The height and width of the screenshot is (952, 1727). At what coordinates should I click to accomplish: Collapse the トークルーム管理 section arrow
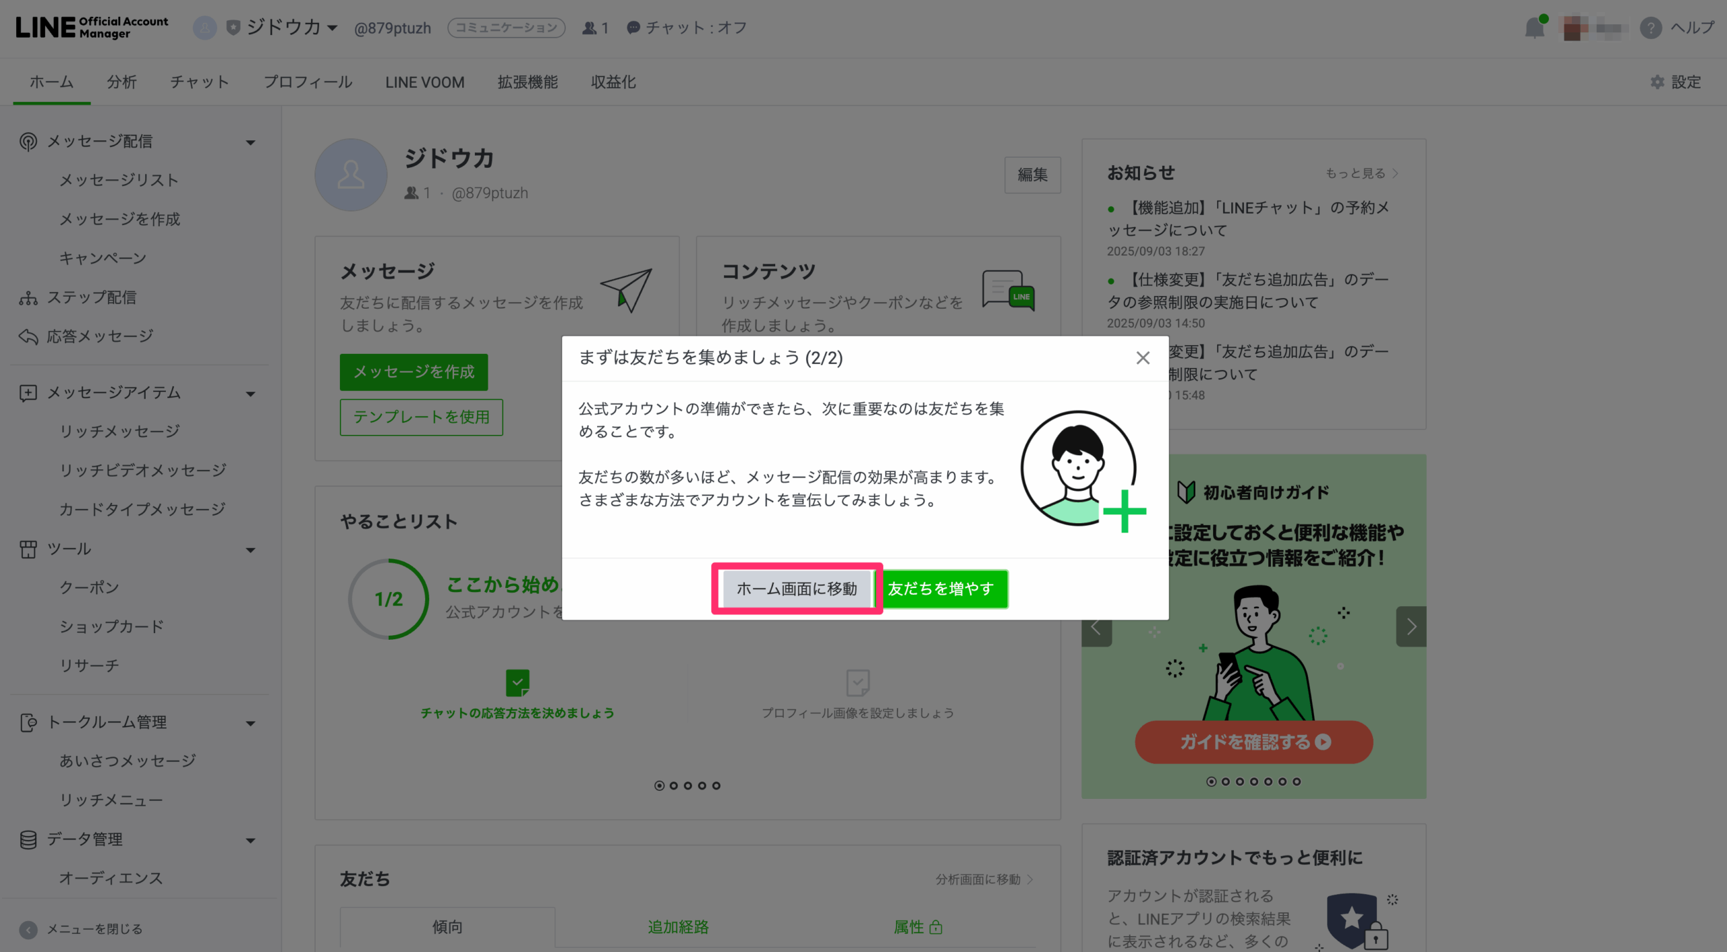click(x=250, y=723)
